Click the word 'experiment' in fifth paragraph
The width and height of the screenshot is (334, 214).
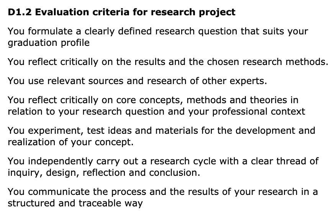54,131
